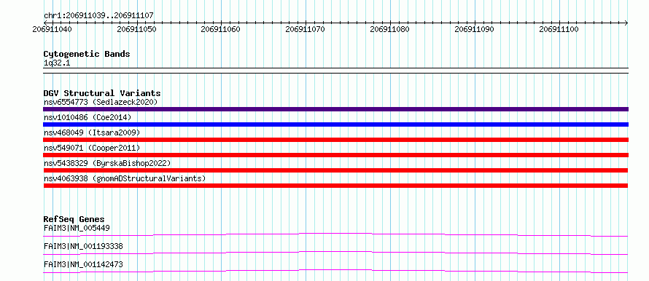Open variant nsv1010486 (Coe2014) label

click(x=88, y=117)
